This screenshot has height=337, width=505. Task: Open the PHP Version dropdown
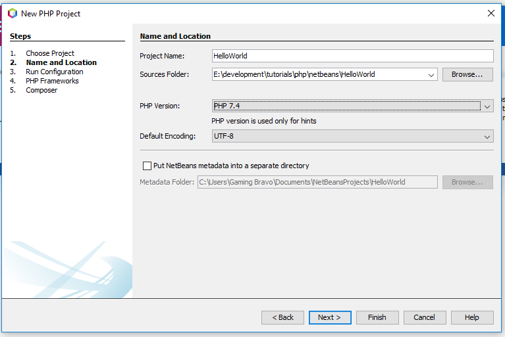pos(353,106)
